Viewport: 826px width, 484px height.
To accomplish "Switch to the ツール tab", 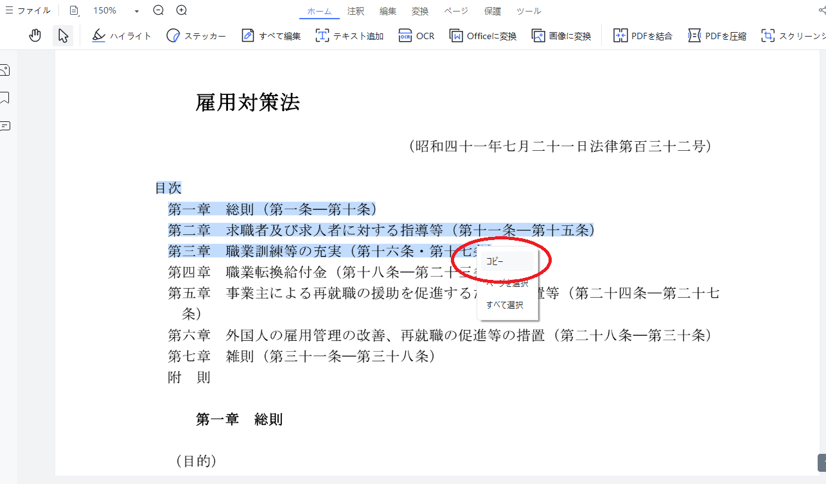I will click(529, 11).
